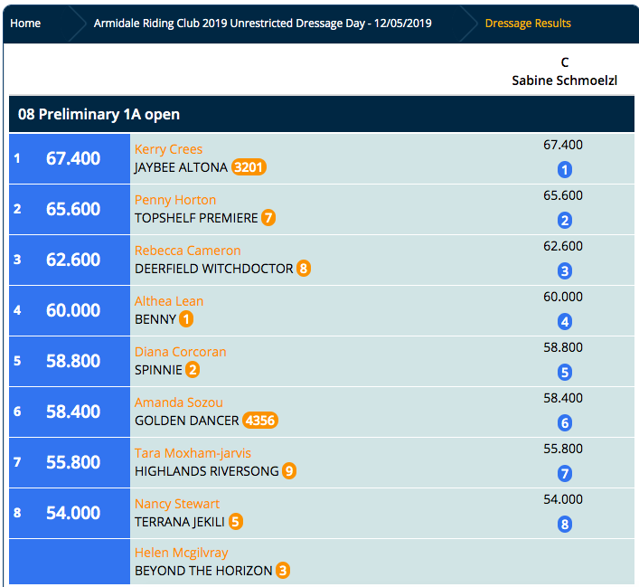Select horse name GOLDEN DANCER
This screenshot has width=639, height=587.
click(x=187, y=421)
